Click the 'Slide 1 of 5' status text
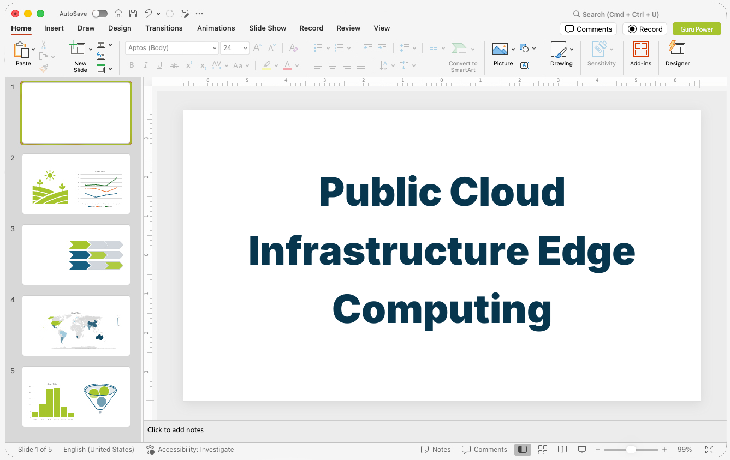 click(35, 450)
